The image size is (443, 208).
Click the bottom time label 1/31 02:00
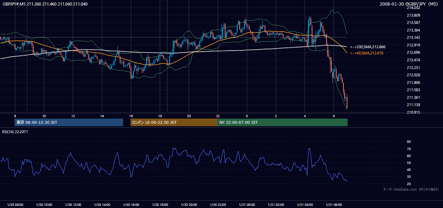tap(276, 205)
